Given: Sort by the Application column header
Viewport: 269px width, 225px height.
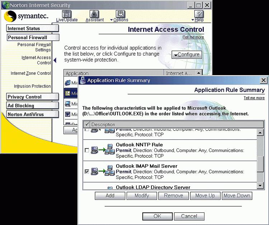Looking at the screenshot, I should point(114,73).
